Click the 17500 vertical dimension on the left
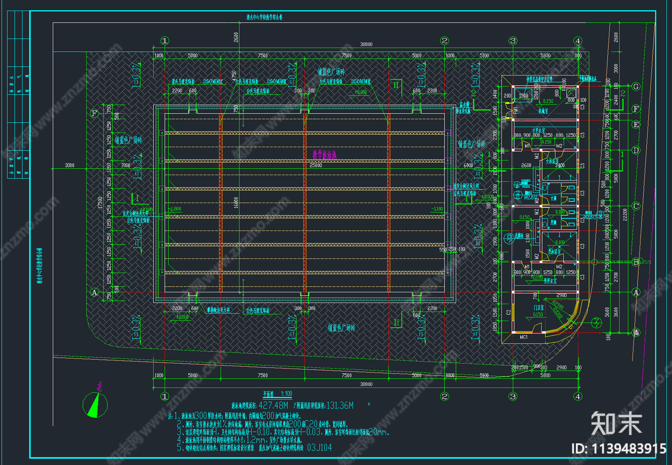Viewport: 672px width, 465px height. click(100, 204)
